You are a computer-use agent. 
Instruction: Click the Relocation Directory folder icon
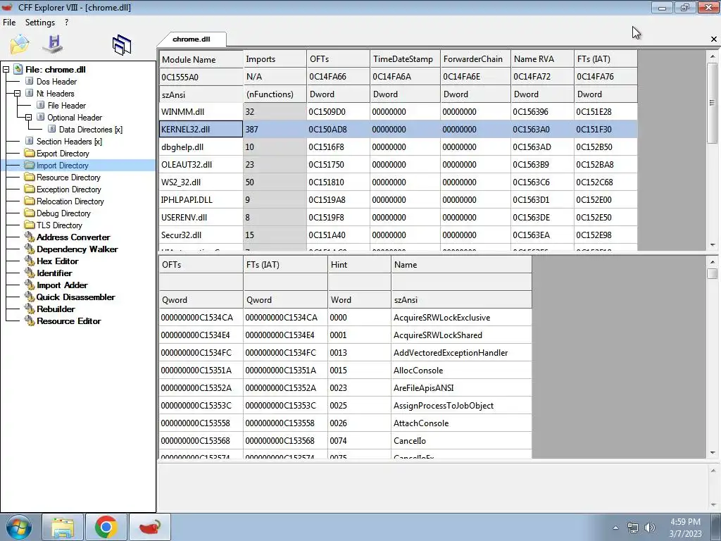click(30, 201)
